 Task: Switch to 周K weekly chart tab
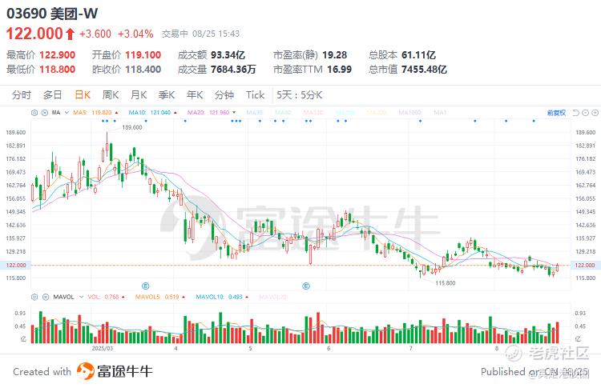111,95
